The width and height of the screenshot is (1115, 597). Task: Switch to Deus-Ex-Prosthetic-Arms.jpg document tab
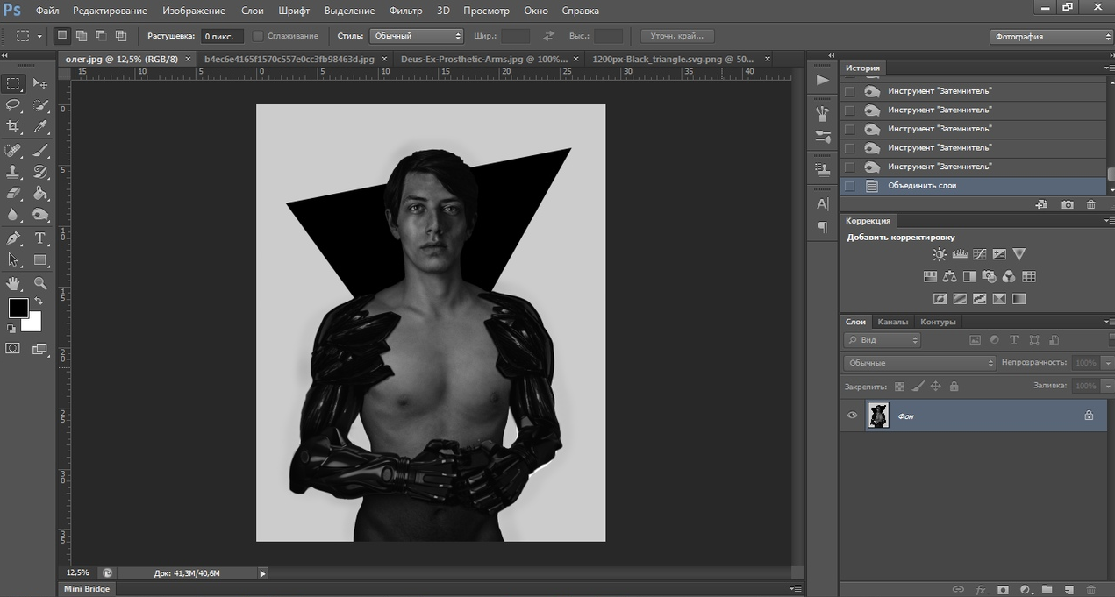click(x=483, y=59)
